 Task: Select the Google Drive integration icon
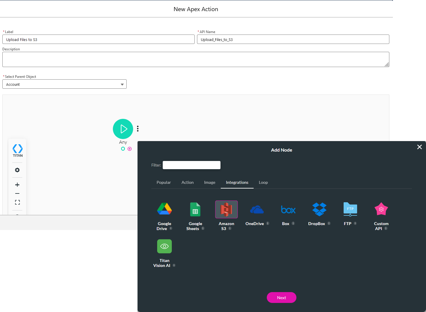(x=164, y=209)
